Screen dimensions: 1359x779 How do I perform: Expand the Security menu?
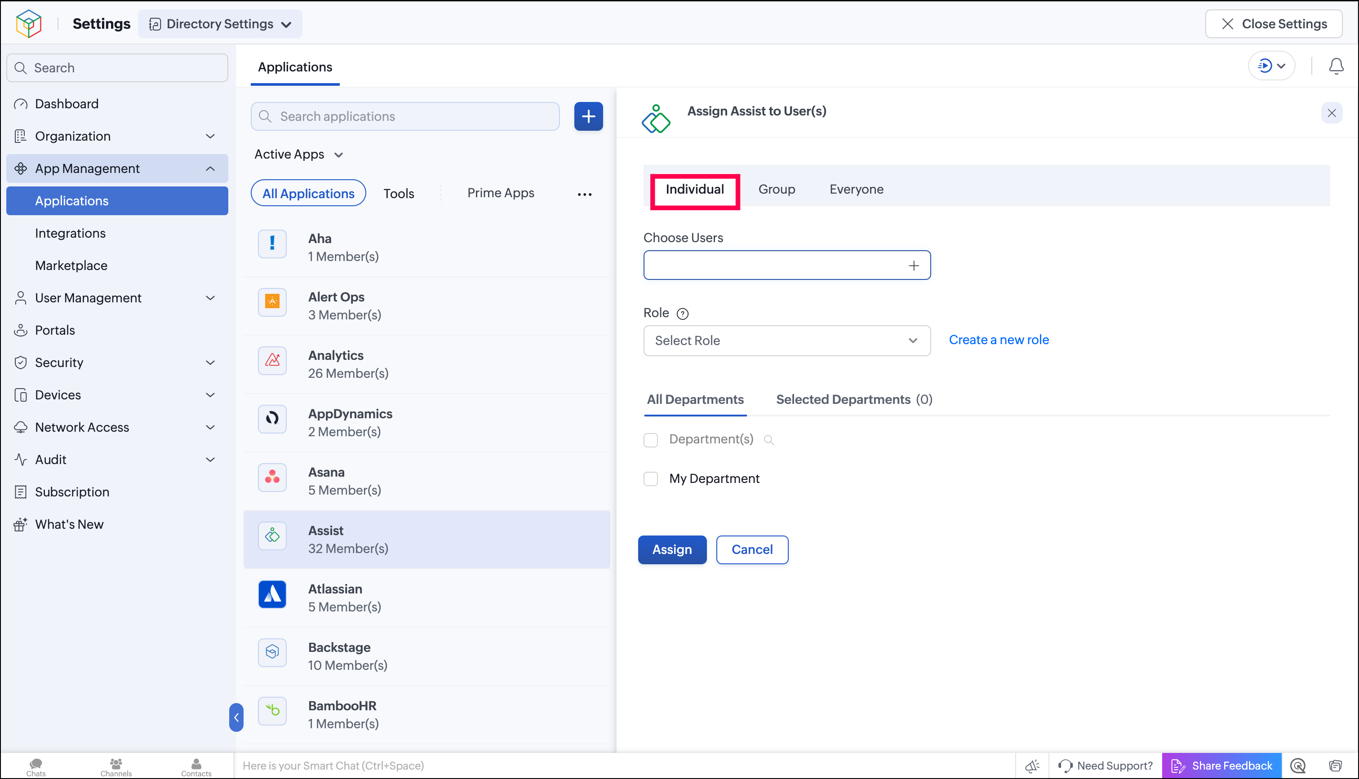[x=117, y=362]
